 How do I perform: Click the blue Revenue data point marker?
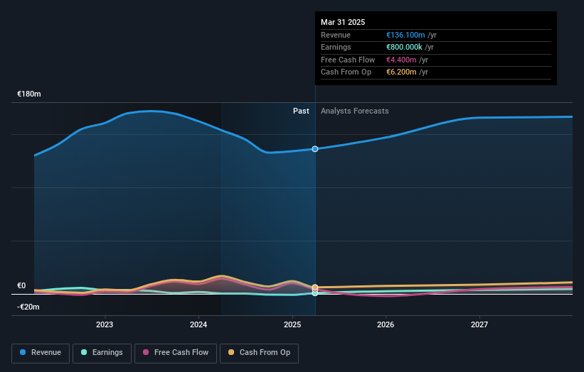(315, 149)
